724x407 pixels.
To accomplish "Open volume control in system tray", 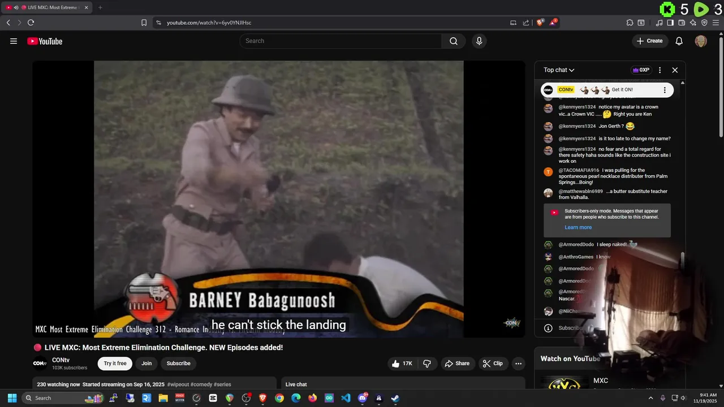I will click(x=683, y=398).
